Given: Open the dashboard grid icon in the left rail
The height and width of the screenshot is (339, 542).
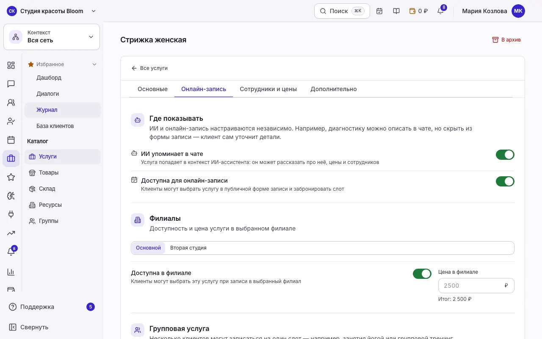Looking at the screenshot, I should pyautogui.click(x=11, y=65).
